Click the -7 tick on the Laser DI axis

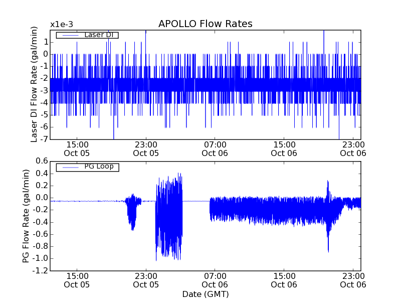coord(44,139)
